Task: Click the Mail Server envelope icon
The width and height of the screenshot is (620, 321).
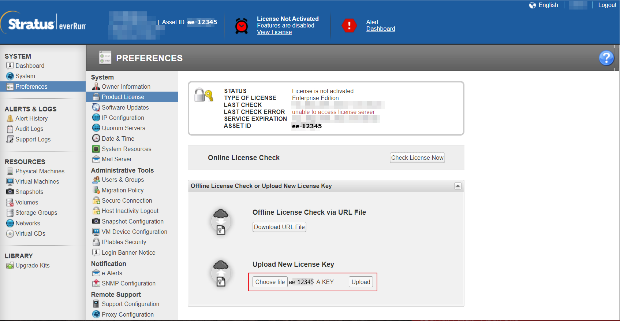Action: click(96, 159)
